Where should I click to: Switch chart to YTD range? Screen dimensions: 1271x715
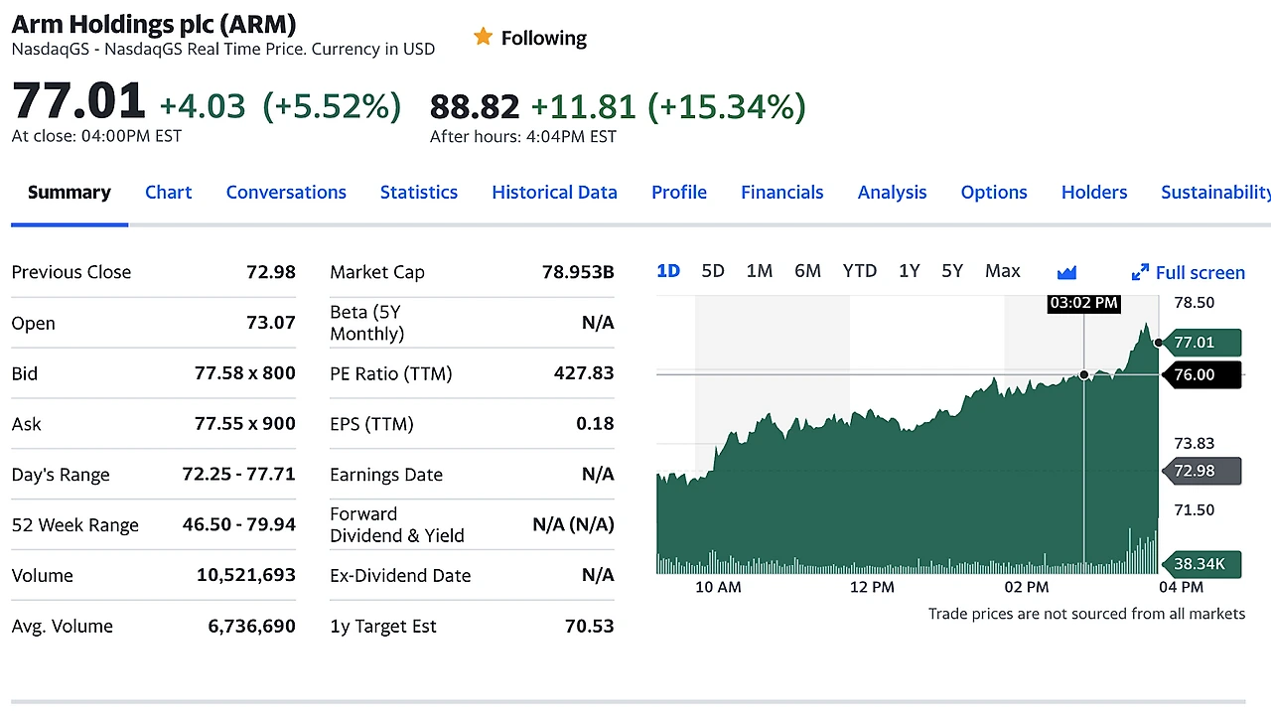click(x=860, y=271)
